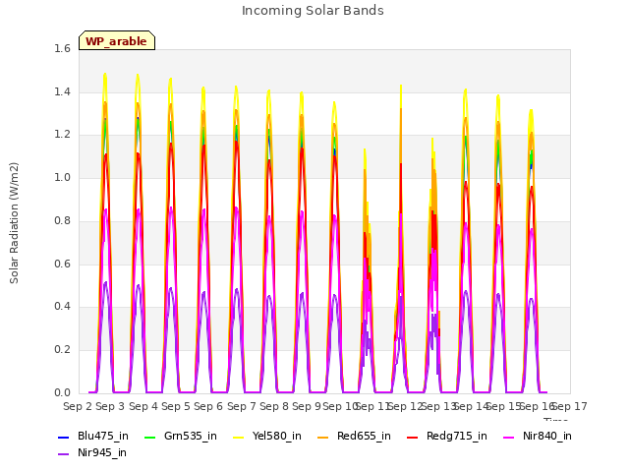Toggle the Red655_in legend entry
Viewport: 629px width, 472px height.
click(x=354, y=437)
